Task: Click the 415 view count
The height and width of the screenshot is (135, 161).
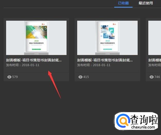Action: [86, 77]
